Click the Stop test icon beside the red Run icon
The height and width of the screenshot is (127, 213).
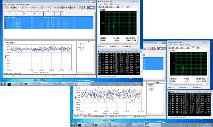point(15,8)
